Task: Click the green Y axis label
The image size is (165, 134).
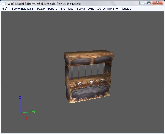Action: 34,111
